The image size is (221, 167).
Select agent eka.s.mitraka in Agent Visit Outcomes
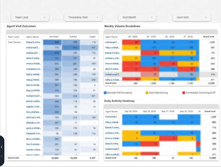(x=34, y=139)
